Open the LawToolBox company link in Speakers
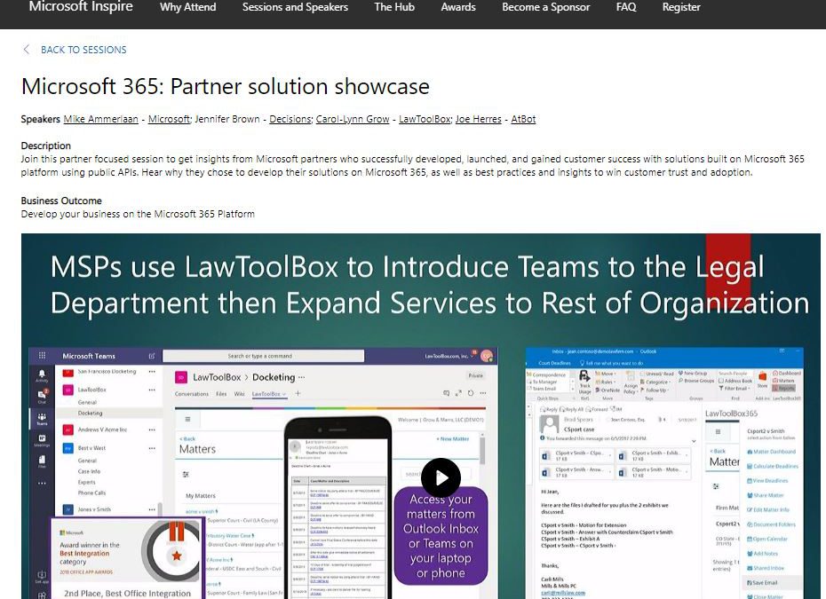The width and height of the screenshot is (826, 599). pyautogui.click(x=425, y=119)
